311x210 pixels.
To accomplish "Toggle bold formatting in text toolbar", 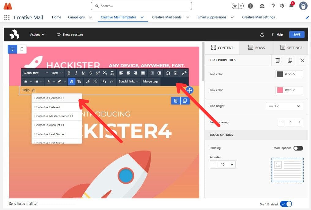I will point(69,73).
